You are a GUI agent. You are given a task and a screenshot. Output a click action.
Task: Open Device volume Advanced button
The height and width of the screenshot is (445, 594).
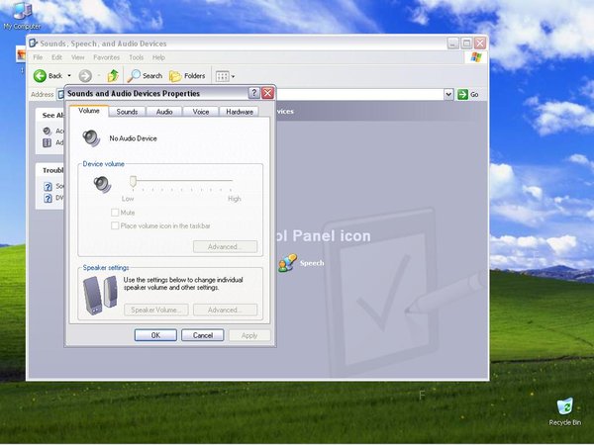tap(225, 246)
